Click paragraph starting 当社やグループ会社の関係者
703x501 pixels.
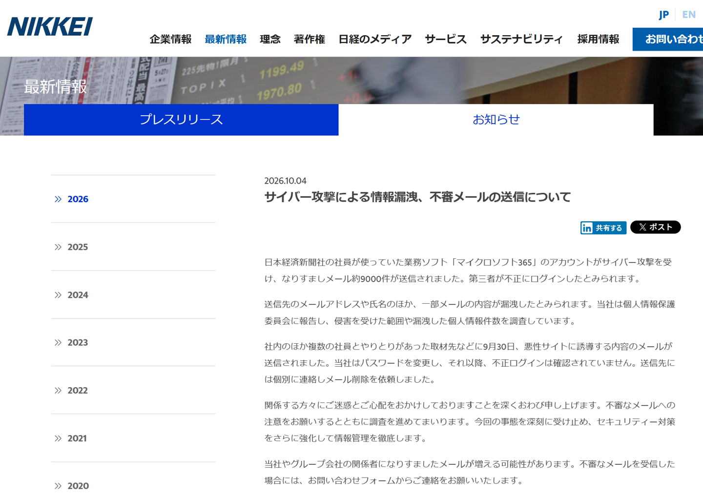[470, 472]
